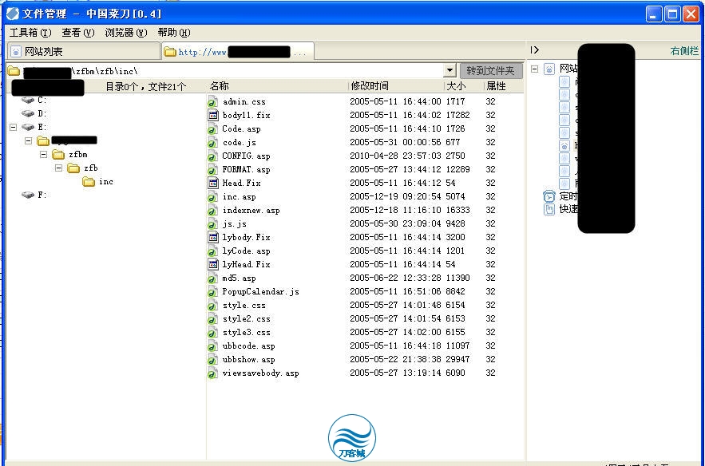Click the Head.Fix file icon
705x466 pixels.
[212, 184]
